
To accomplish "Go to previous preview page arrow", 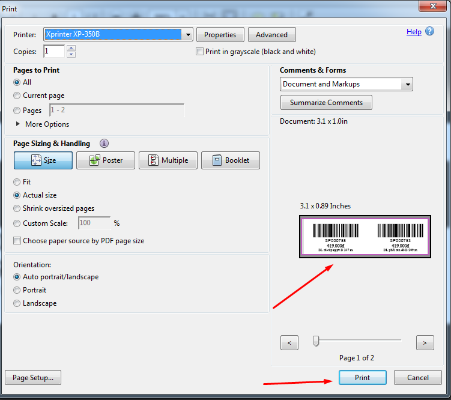I will click(289, 343).
